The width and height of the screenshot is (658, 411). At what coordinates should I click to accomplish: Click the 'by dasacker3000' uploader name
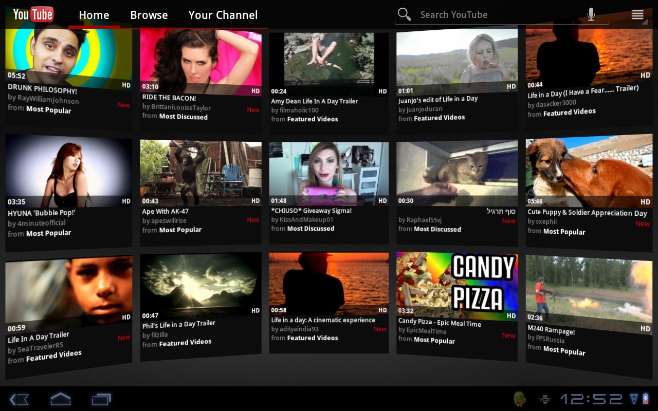[x=552, y=104]
